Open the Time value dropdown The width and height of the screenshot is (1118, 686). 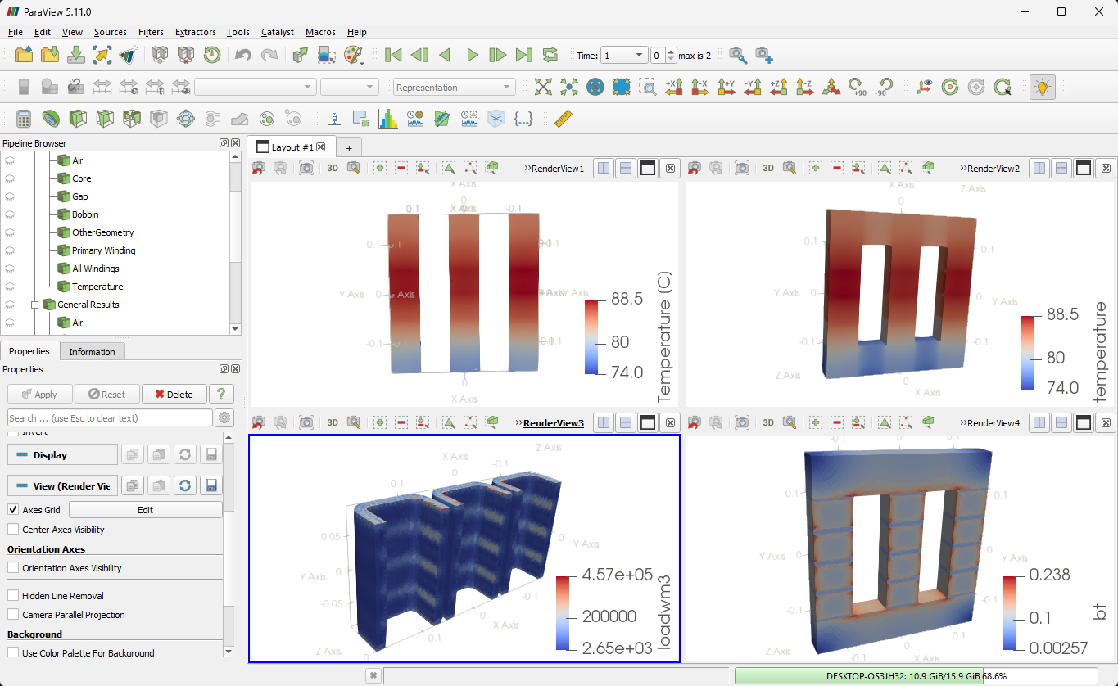coord(624,55)
